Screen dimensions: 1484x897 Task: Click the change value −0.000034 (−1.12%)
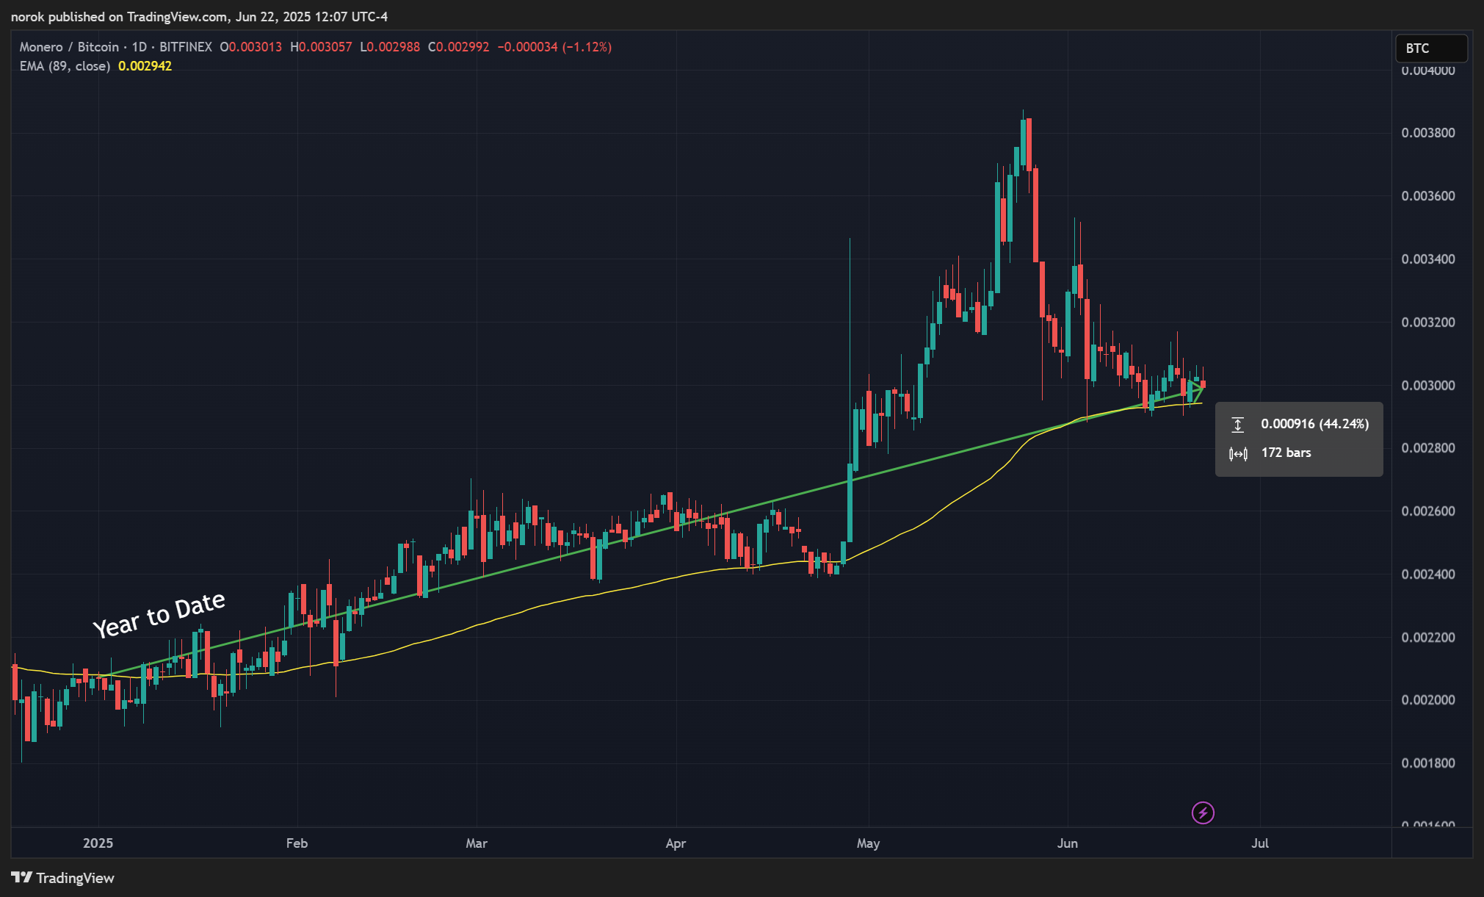(554, 47)
